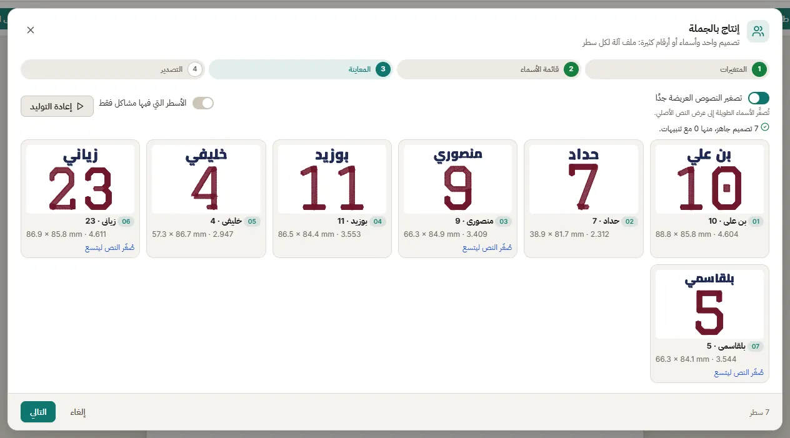Click the 05 row badge
The height and width of the screenshot is (438, 790).
(252, 222)
